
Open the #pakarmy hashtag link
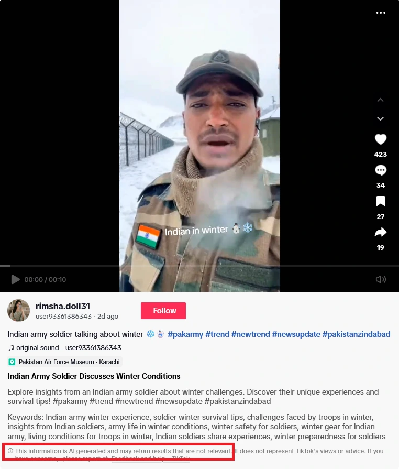coord(185,334)
